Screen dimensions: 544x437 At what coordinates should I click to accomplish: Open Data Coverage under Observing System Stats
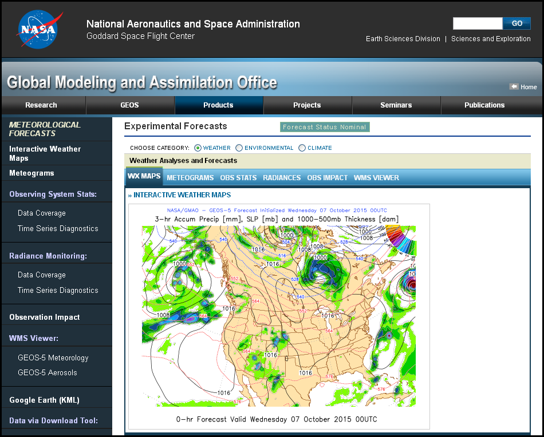point(42,213)
